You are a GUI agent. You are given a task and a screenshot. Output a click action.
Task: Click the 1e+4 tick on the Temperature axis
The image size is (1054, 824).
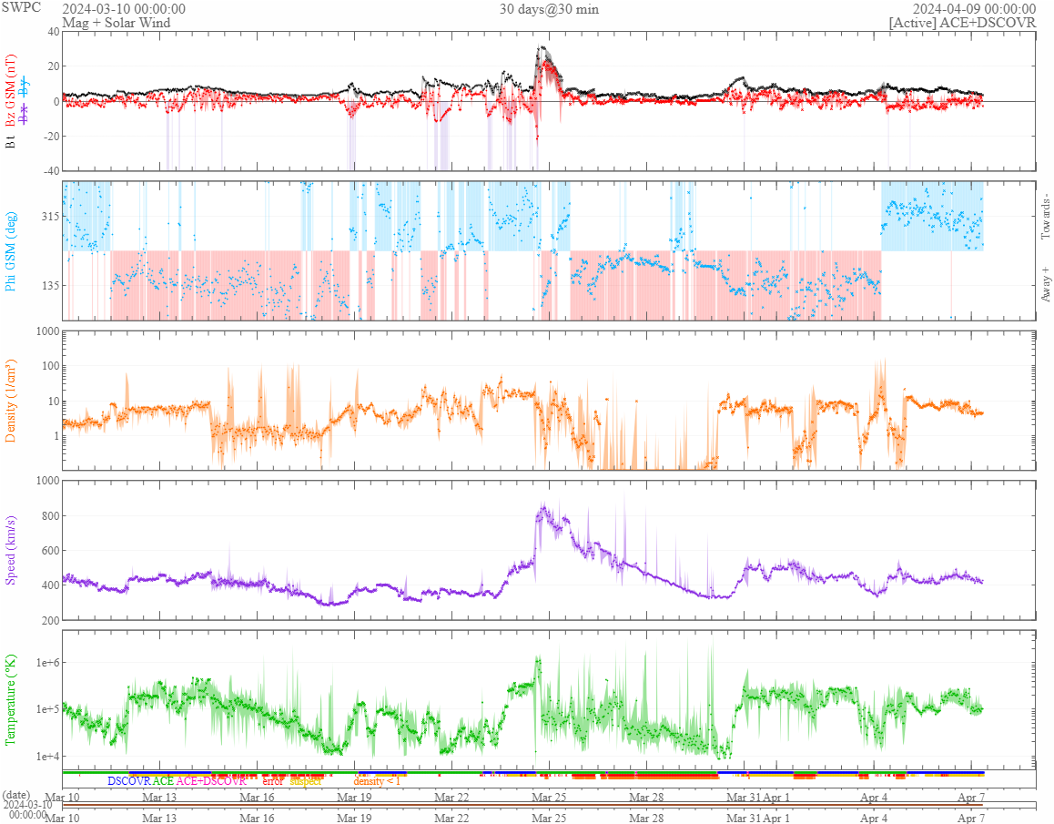(x=47, y=757)
